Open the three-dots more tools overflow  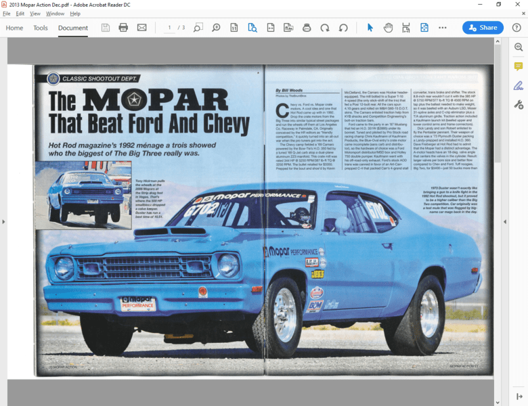(x=441, y=28)
